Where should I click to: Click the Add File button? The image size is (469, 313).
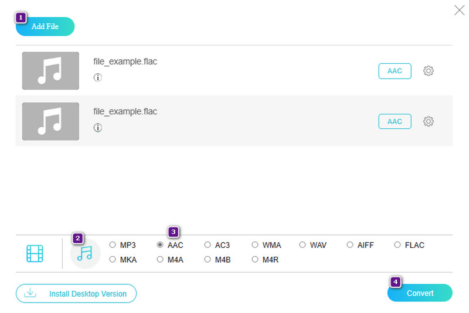tap(45, 27)
